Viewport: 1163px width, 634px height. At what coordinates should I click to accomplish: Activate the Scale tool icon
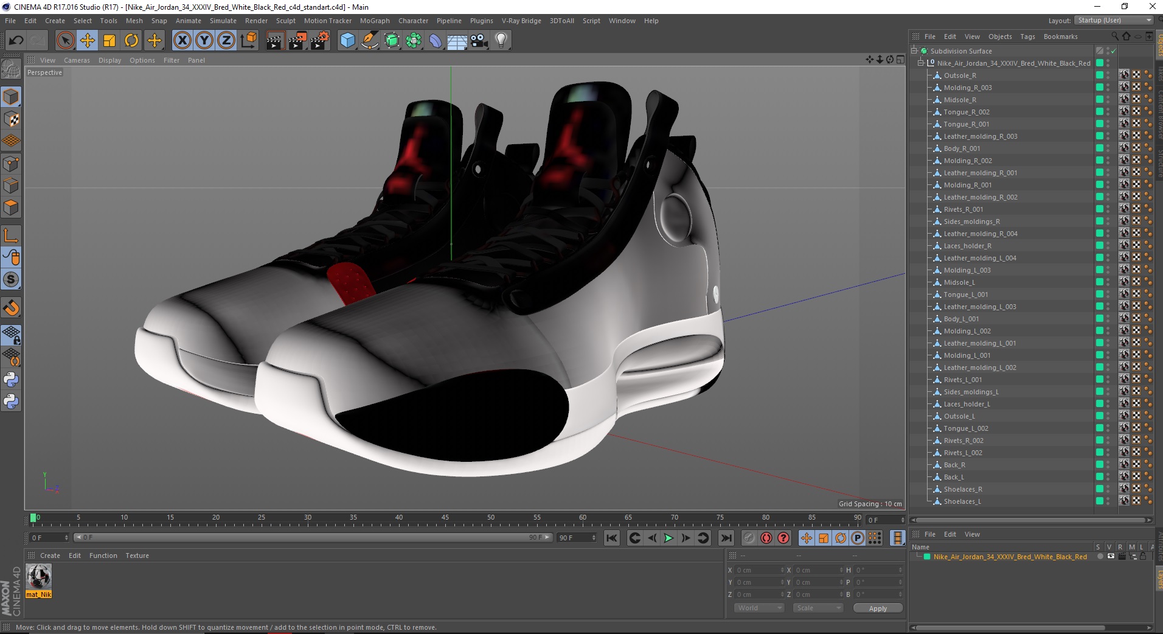click(109, 41)
